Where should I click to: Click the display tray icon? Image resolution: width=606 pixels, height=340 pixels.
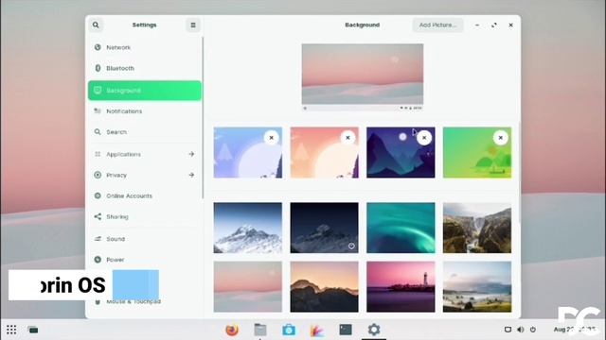508,330
